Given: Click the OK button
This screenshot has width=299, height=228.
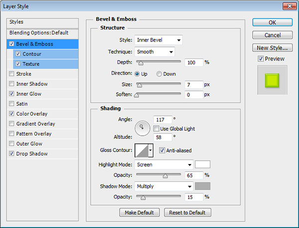Looking at the screenshot, I should click(272, 22).
